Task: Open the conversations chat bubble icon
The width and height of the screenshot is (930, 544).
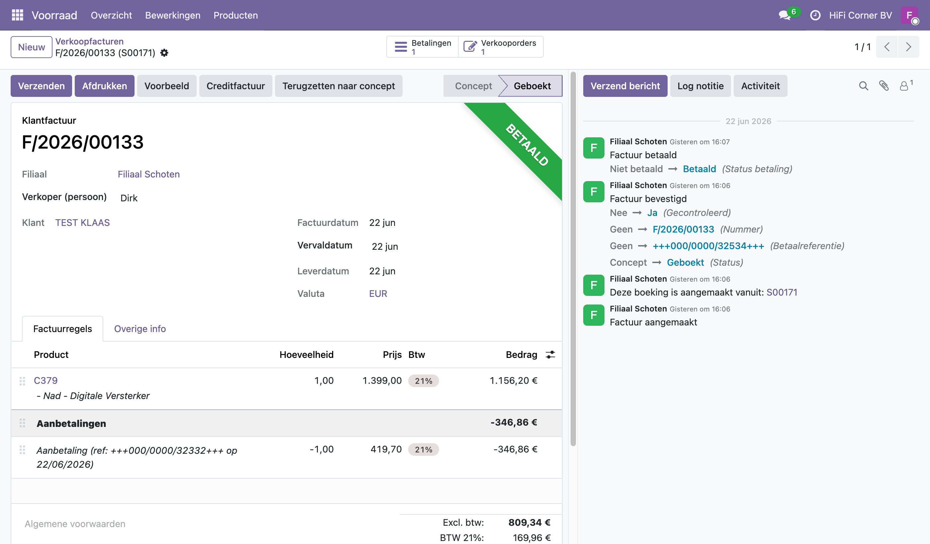Action: tap(785, 15)
